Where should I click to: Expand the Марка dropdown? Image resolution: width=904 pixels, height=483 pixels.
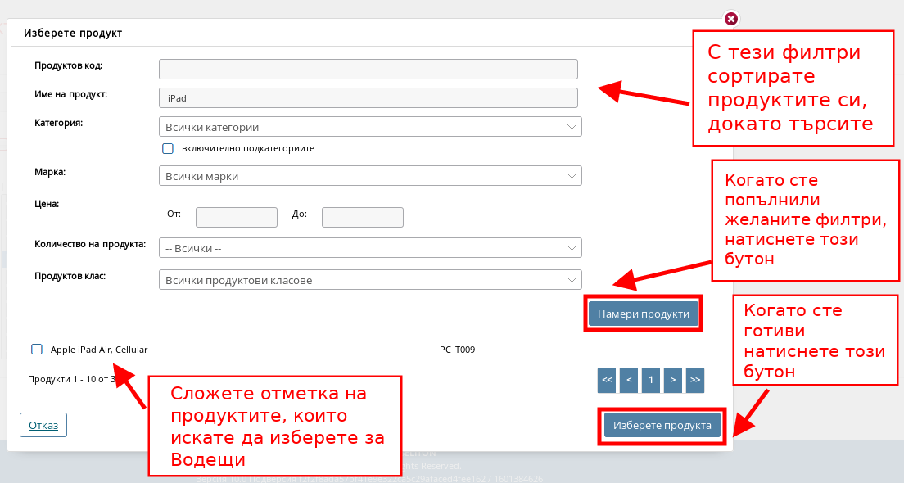point(370,176)
